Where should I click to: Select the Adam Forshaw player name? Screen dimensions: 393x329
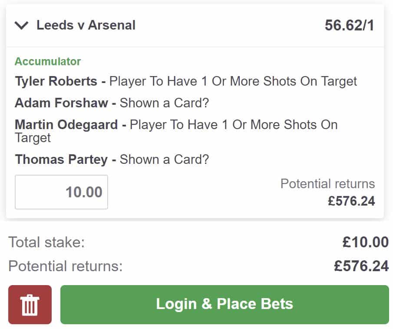pyautogui.click(x=61, y=103)
